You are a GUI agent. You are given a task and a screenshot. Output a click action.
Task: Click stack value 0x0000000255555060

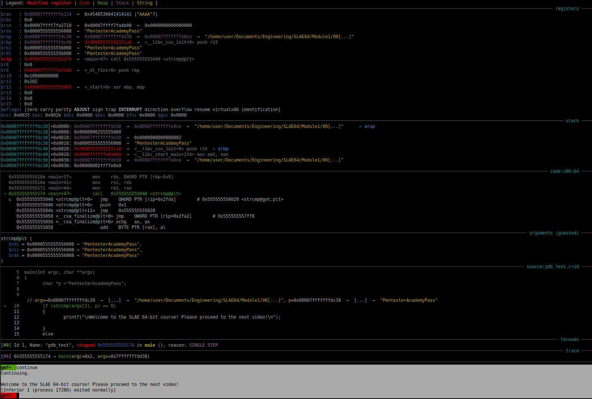click(98, 132)
